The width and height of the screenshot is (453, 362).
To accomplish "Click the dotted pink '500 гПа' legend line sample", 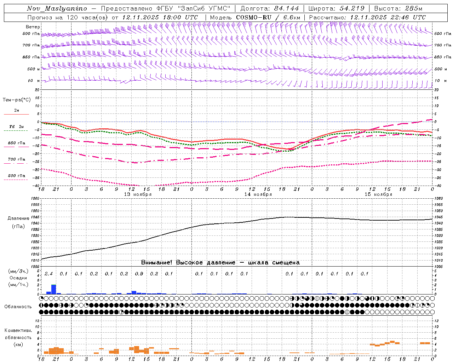I will [x=16, y=180].
